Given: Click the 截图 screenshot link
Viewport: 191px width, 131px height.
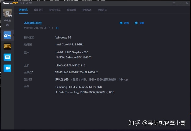Looking at the screenshot, I should (x=127, y=23).
